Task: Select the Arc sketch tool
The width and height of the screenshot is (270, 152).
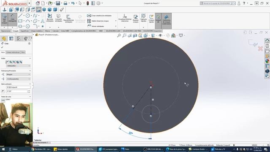Action: coord(27,21)
